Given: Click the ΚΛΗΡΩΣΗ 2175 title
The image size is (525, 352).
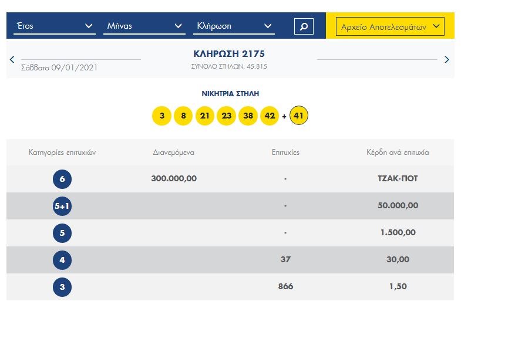Looking at the screenshot, I should (229, 54).
